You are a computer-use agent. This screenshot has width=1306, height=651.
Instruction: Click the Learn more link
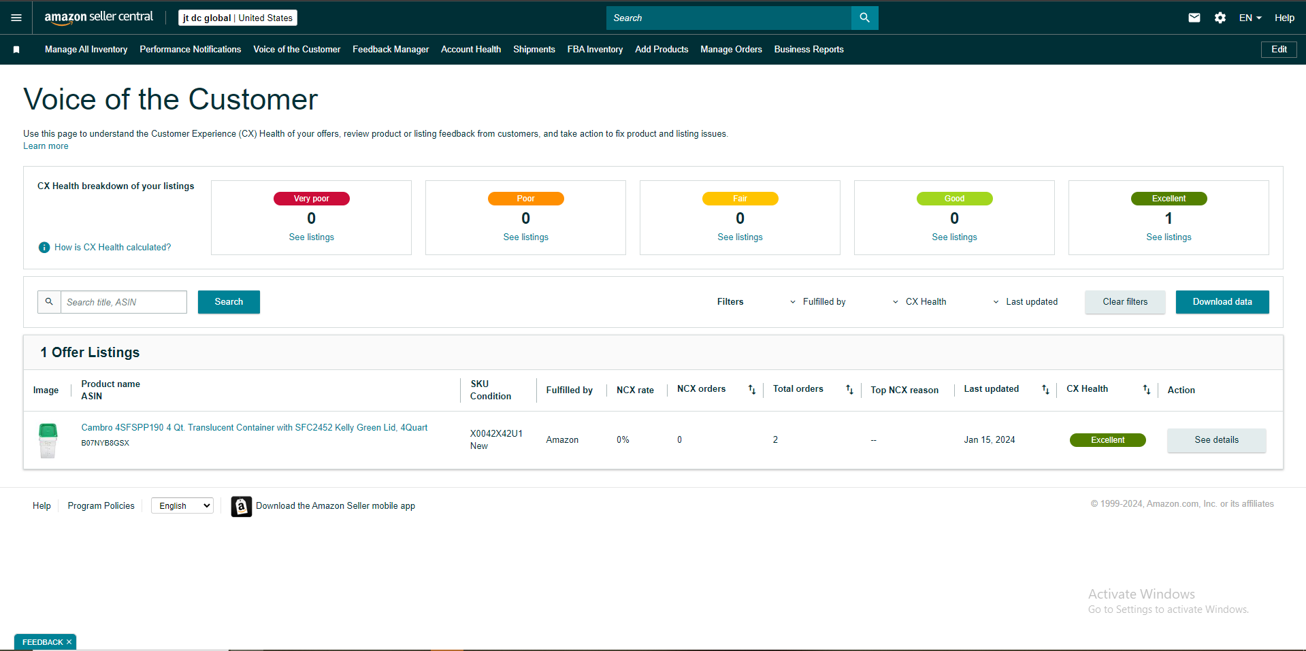point(46,146)
